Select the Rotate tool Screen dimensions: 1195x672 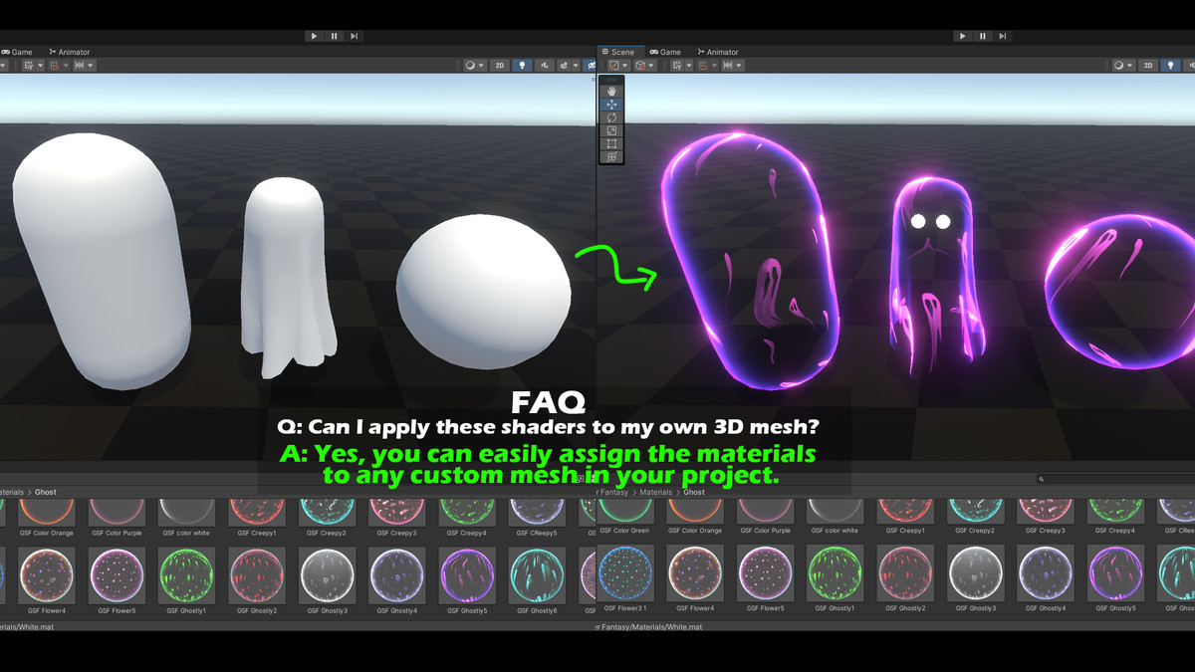click(611, 117)
